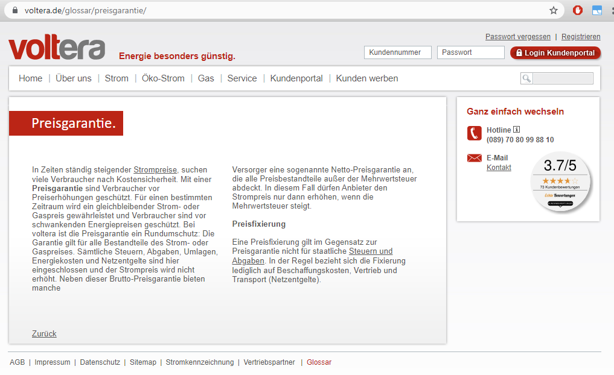This screenshot has height=375, width=614.
Task: Bookmark this page with the star icon
Action: pos(553,10)
